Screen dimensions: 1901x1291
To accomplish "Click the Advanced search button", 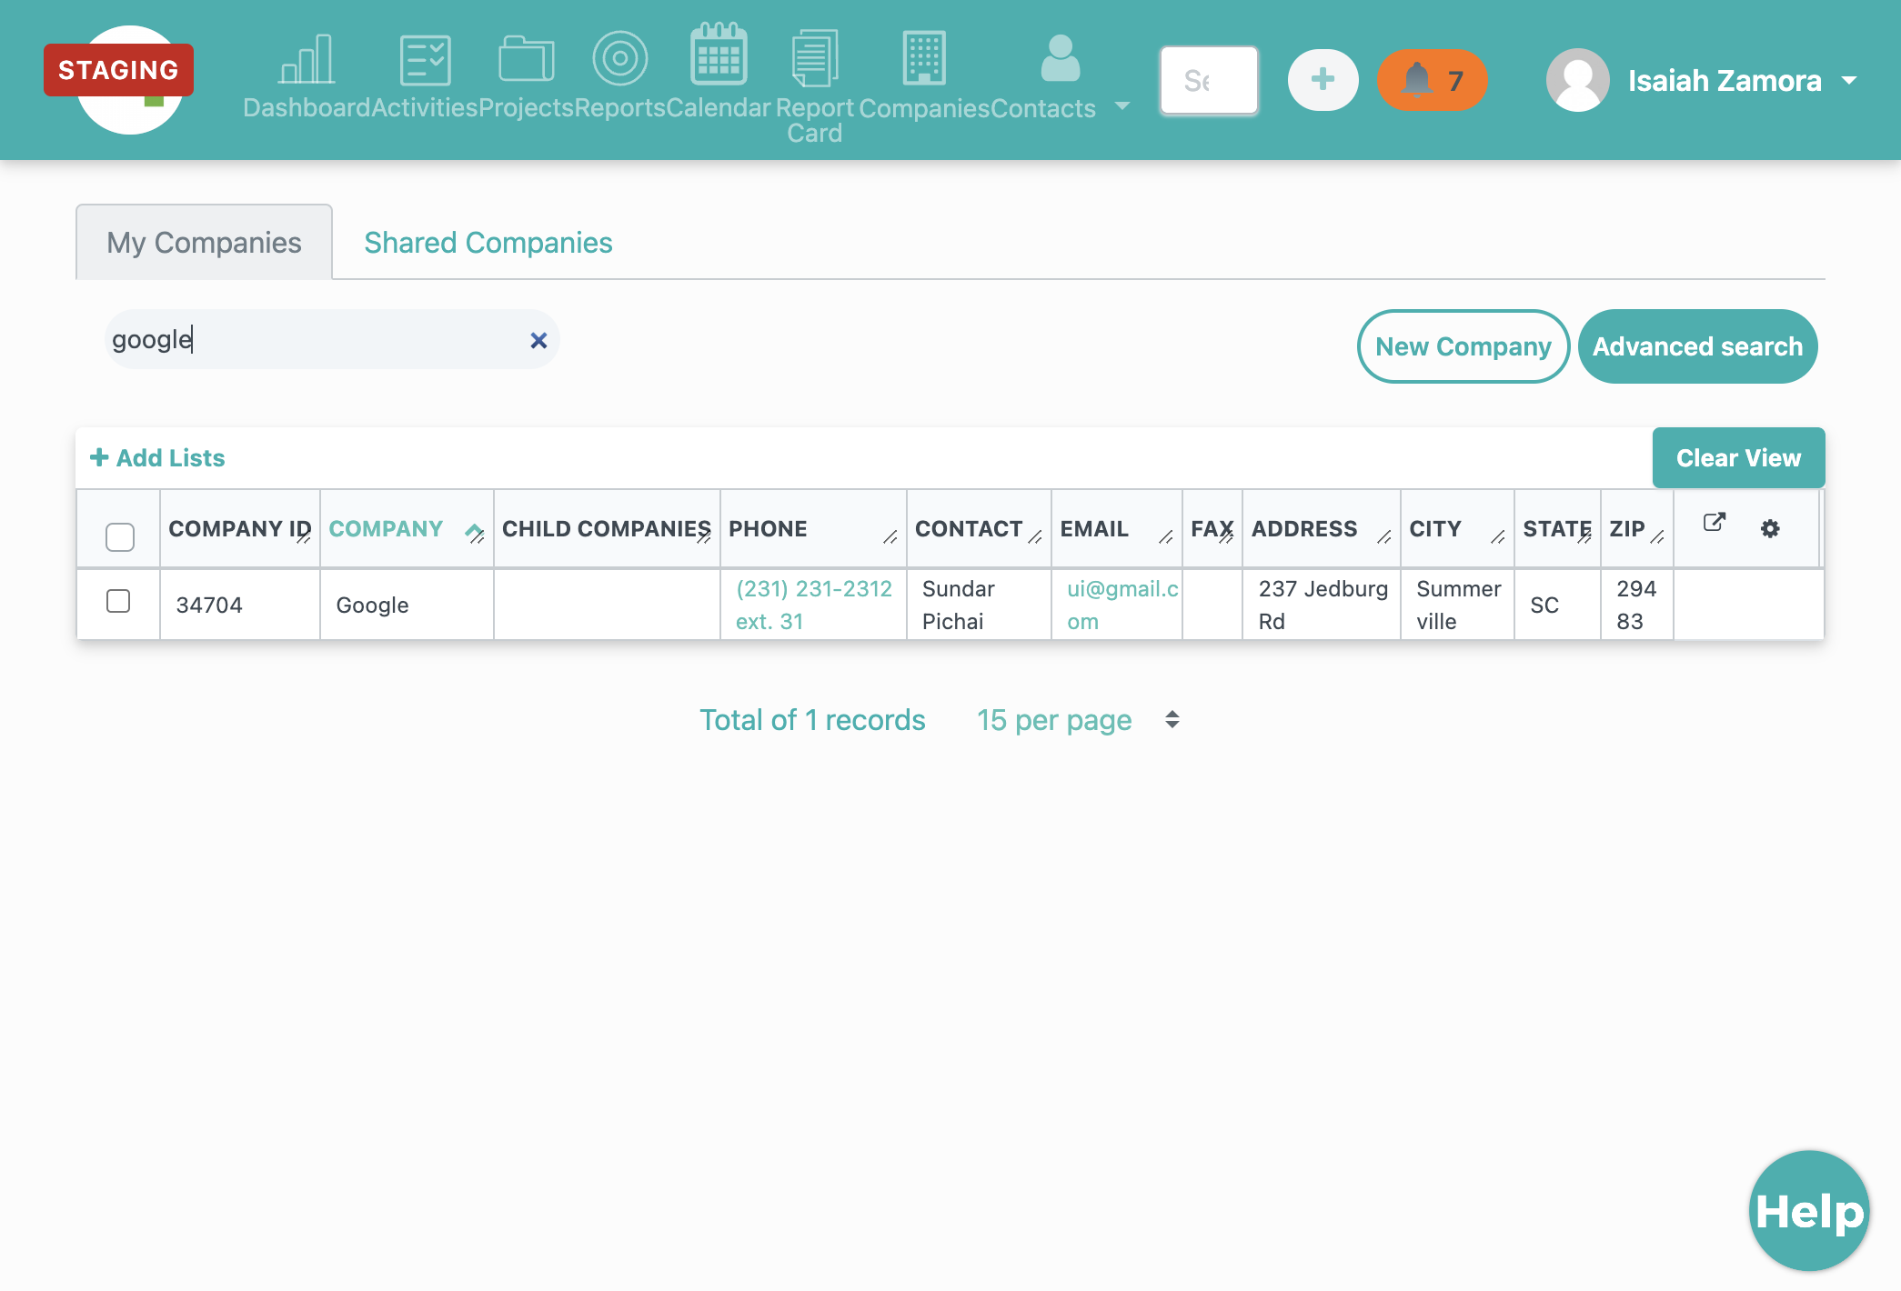I will [1697, 346].
